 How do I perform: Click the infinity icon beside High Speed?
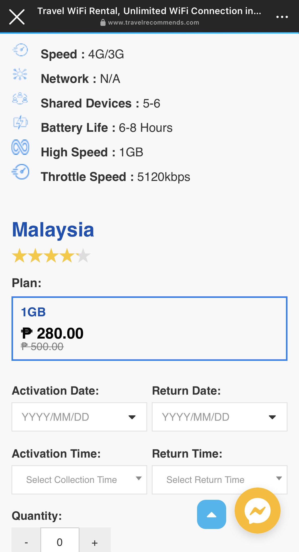click(x=20, y=147)
